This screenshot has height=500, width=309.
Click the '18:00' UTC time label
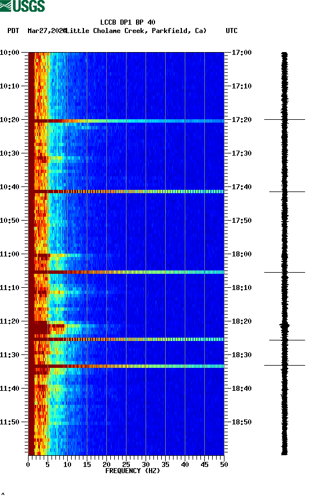241,254
